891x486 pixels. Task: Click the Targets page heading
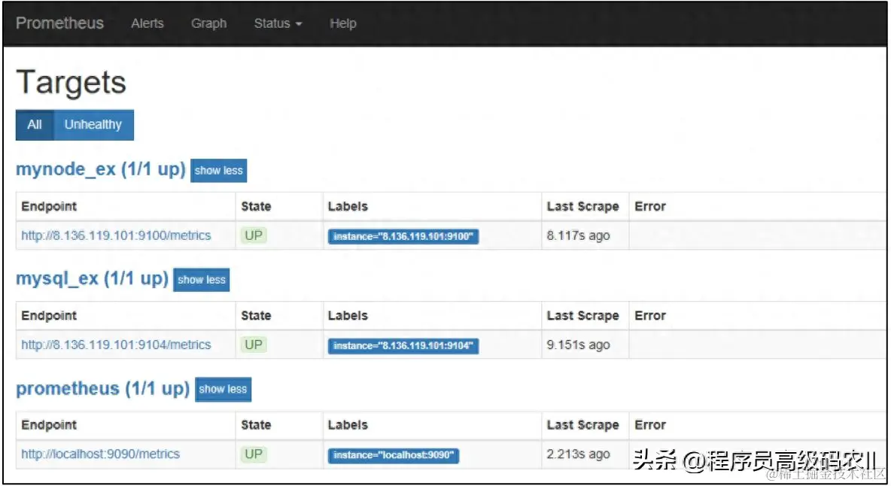point(71,82)
